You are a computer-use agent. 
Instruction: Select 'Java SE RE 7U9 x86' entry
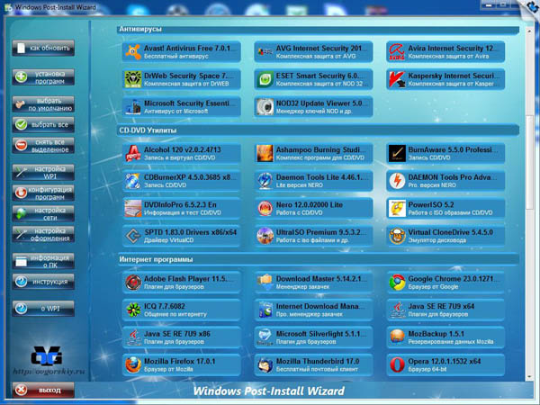(x=182, y=337)
